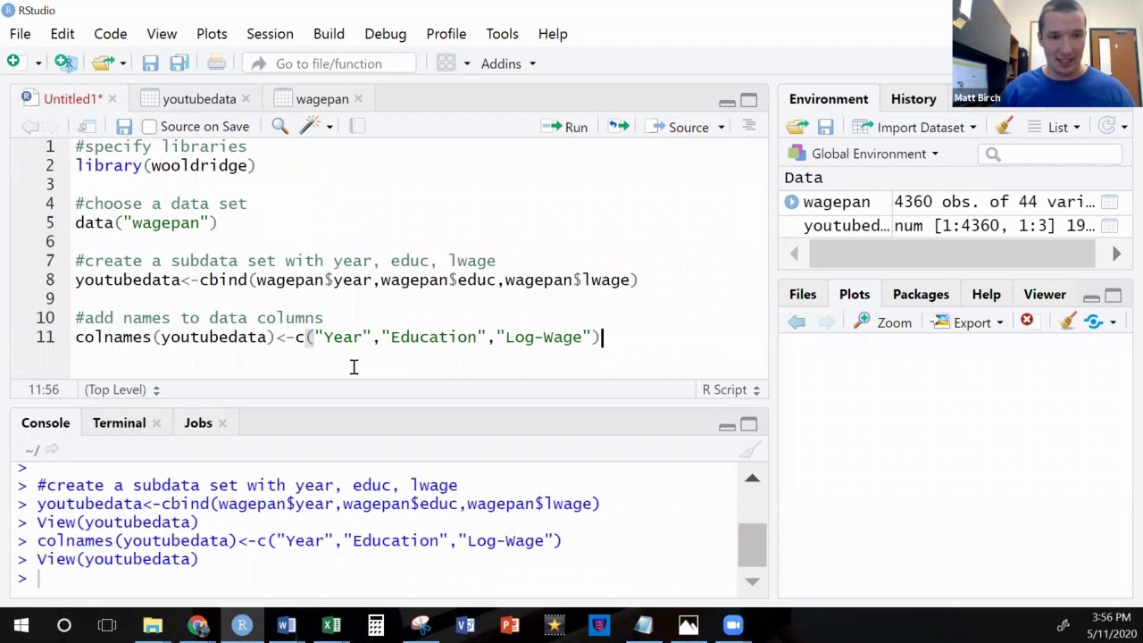The width and height of the screenshot is (1143, 643).
Task: Click the Environment horizontal scrollbar
Action: click(x=952, y=255)
